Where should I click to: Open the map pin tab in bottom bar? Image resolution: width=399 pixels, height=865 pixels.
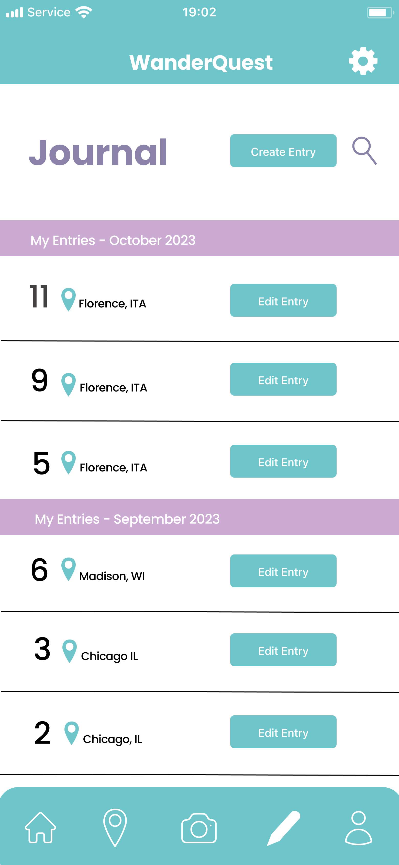point(115,828)
